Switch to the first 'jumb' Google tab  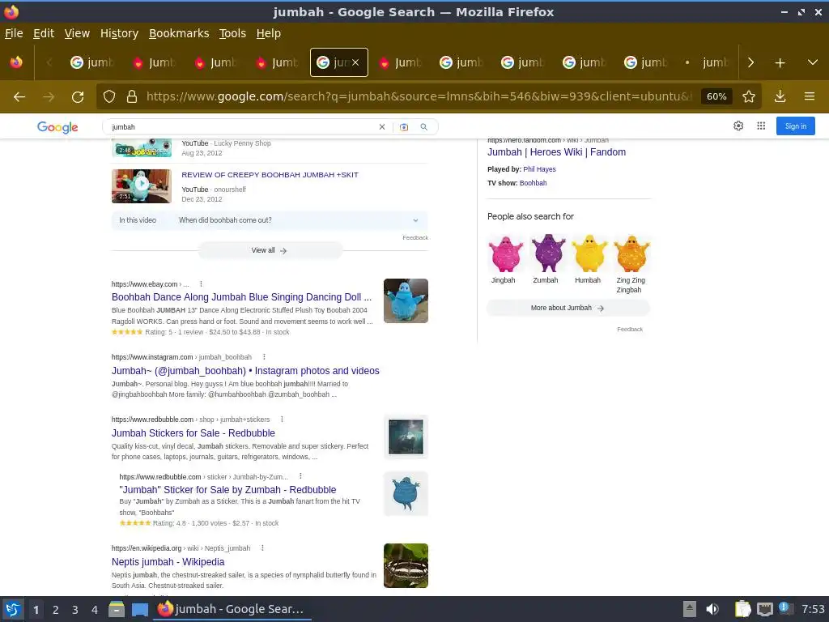92,62
